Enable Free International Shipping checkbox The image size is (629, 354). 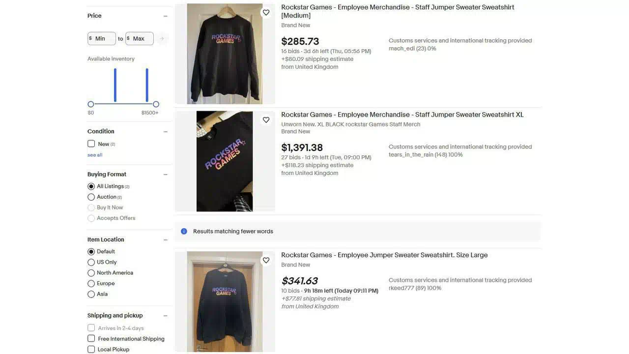click(x=91, y=338)
